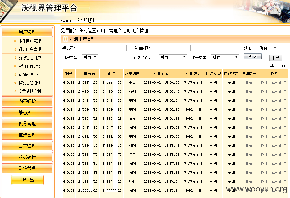This screenshot has height=198, width=290.
Task: Click 修改昵称 for user 610132
Action: (279, 128)
